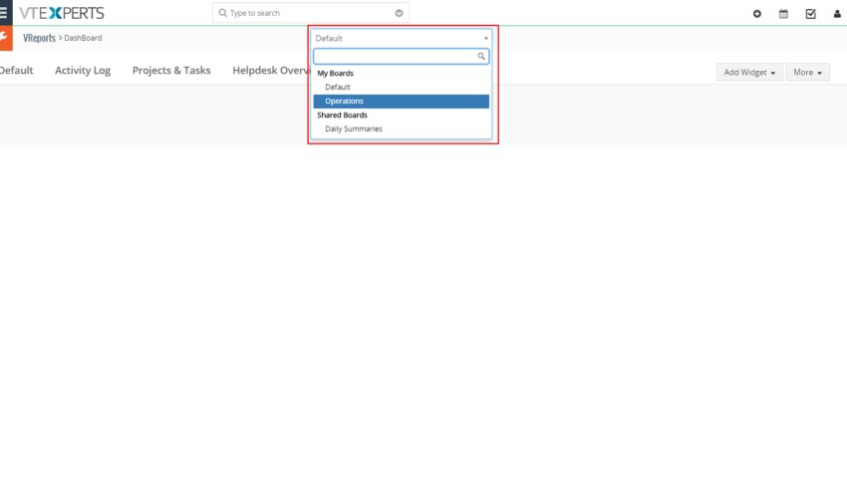Open the search options dropdown arrow
The height and width of the screenshot is (483, 847).
tap(399, 13)
